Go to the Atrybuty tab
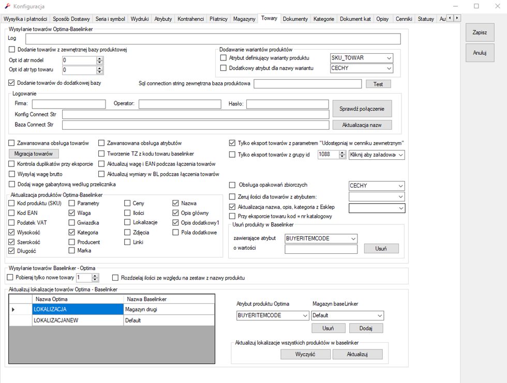 click(163, 19)
